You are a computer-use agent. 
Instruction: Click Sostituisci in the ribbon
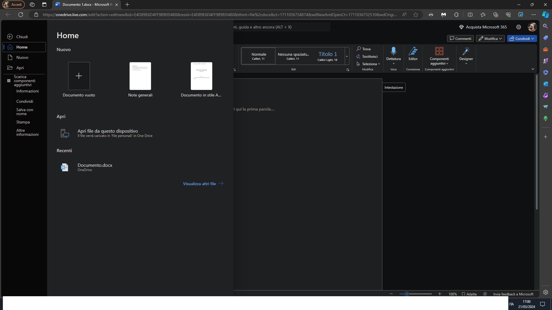367,57
